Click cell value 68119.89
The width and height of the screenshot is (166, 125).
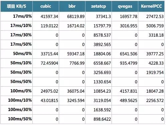click(x=76, y=17)
